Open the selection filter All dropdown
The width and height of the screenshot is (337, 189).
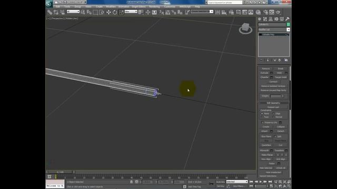[x=73, y=12]
